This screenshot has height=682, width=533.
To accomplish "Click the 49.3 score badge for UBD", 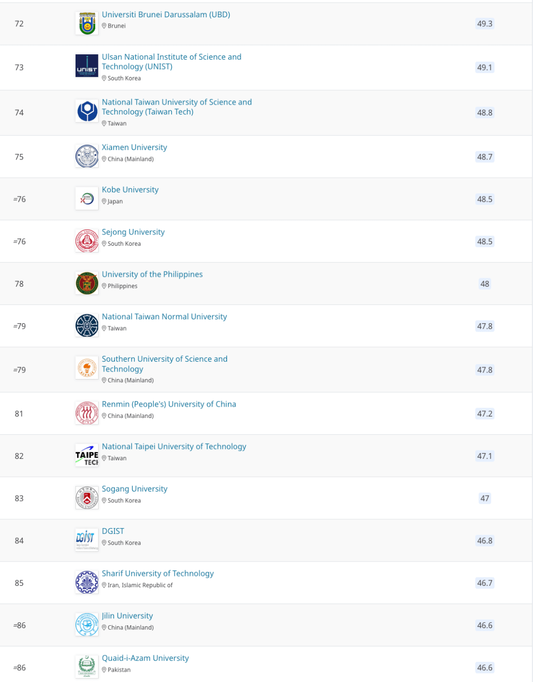I will (x=485, y=24).
